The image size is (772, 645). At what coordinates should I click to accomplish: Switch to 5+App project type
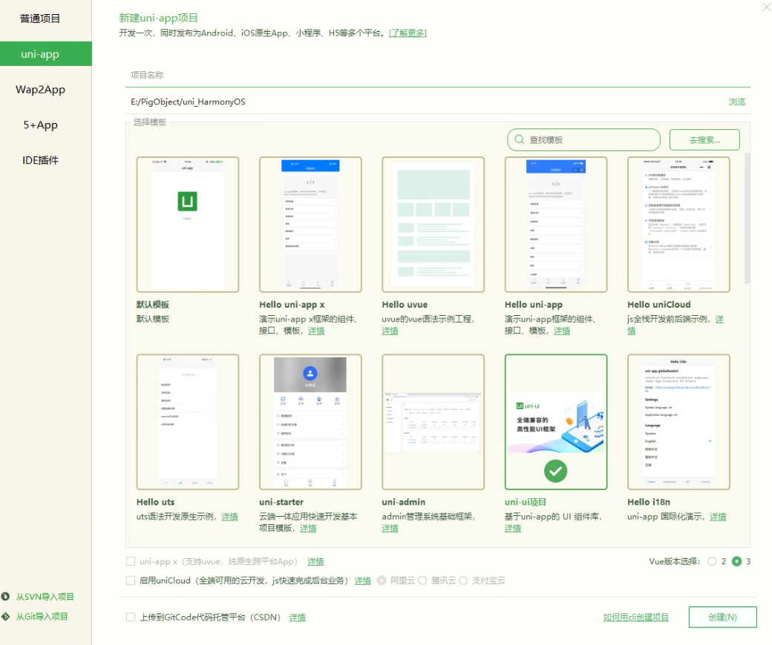pos(40,125)
